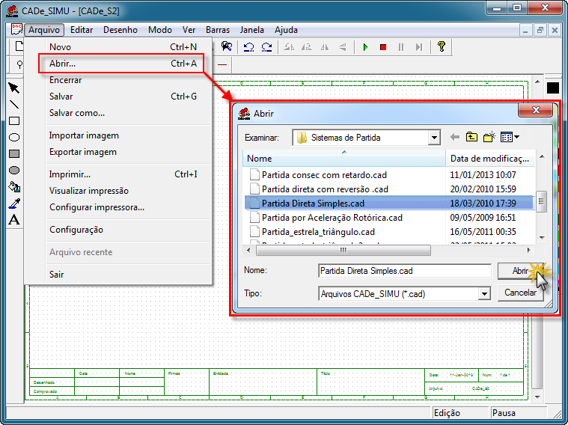Select file Partida direta com reversão .cad

325,189
